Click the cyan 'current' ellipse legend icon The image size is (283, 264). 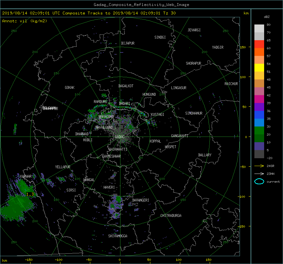259,181
